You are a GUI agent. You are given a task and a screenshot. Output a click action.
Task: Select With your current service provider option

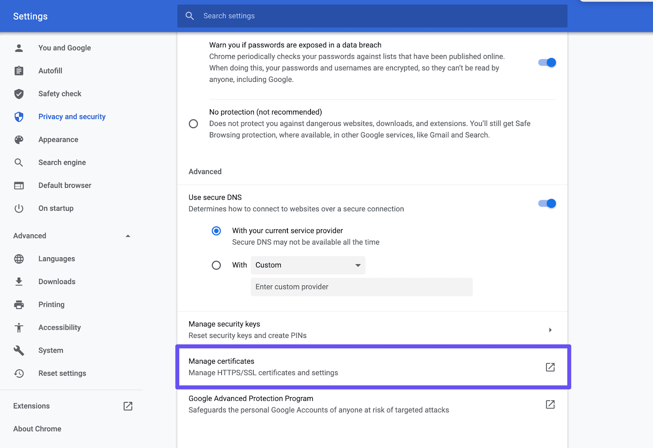tap(216, 231)
